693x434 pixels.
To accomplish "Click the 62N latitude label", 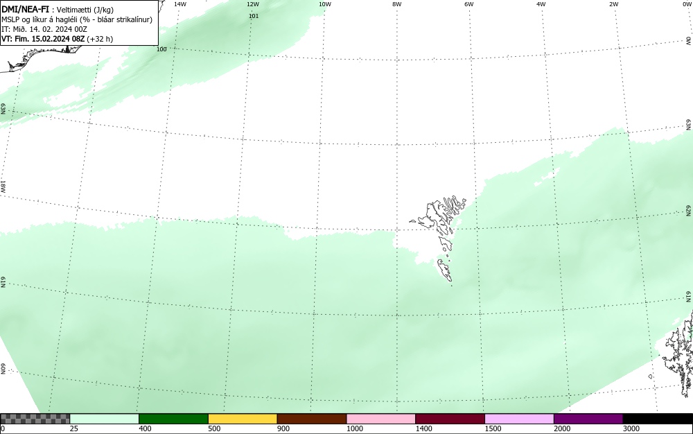I will (689, 210).
